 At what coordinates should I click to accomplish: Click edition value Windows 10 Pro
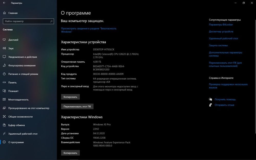[102, 124]
